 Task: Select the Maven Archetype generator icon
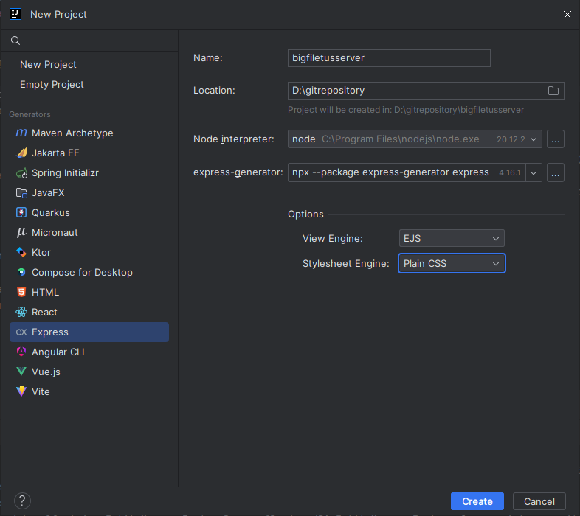point(21,133)
